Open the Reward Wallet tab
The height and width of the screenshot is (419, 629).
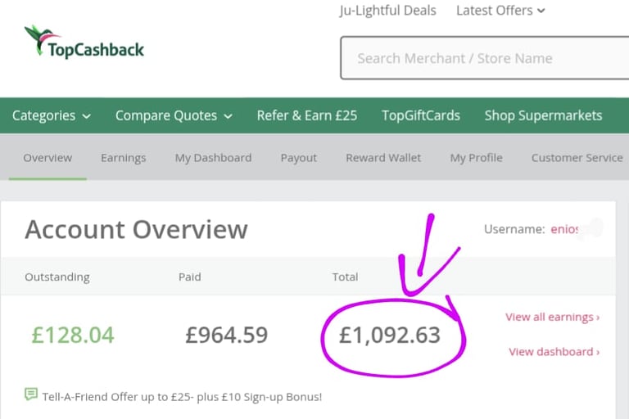coord(383,158)
